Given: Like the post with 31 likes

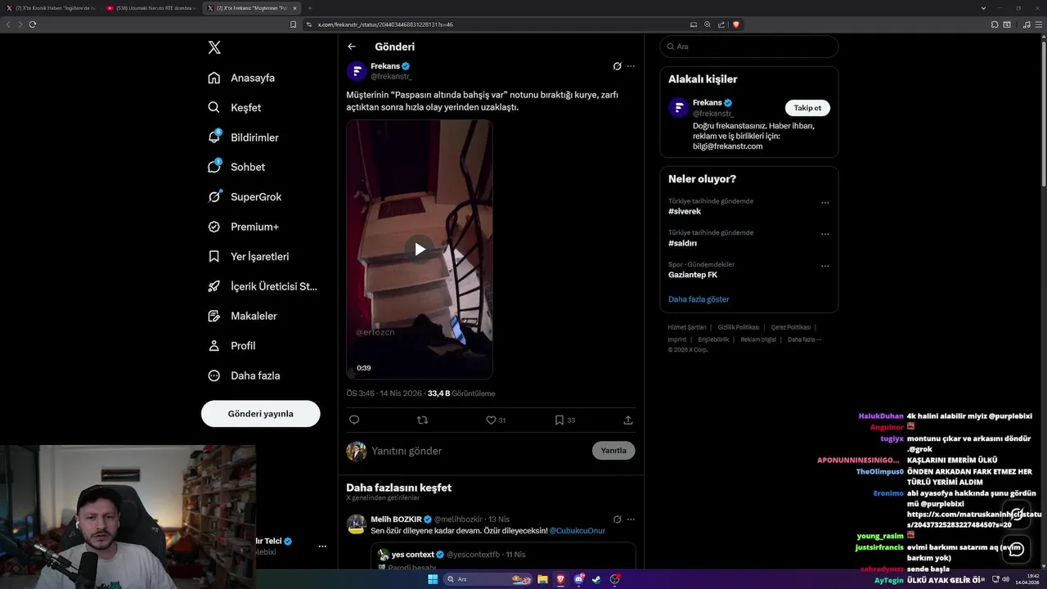Looking at the screenshot, I should pos(496,420).
